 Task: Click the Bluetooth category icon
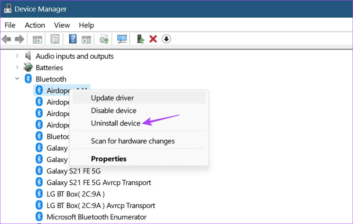pyautogui.click(x=28, y=78)
